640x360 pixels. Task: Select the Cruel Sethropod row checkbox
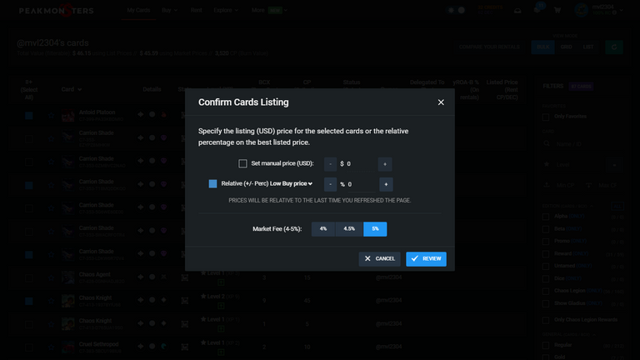tap(29, 347)
